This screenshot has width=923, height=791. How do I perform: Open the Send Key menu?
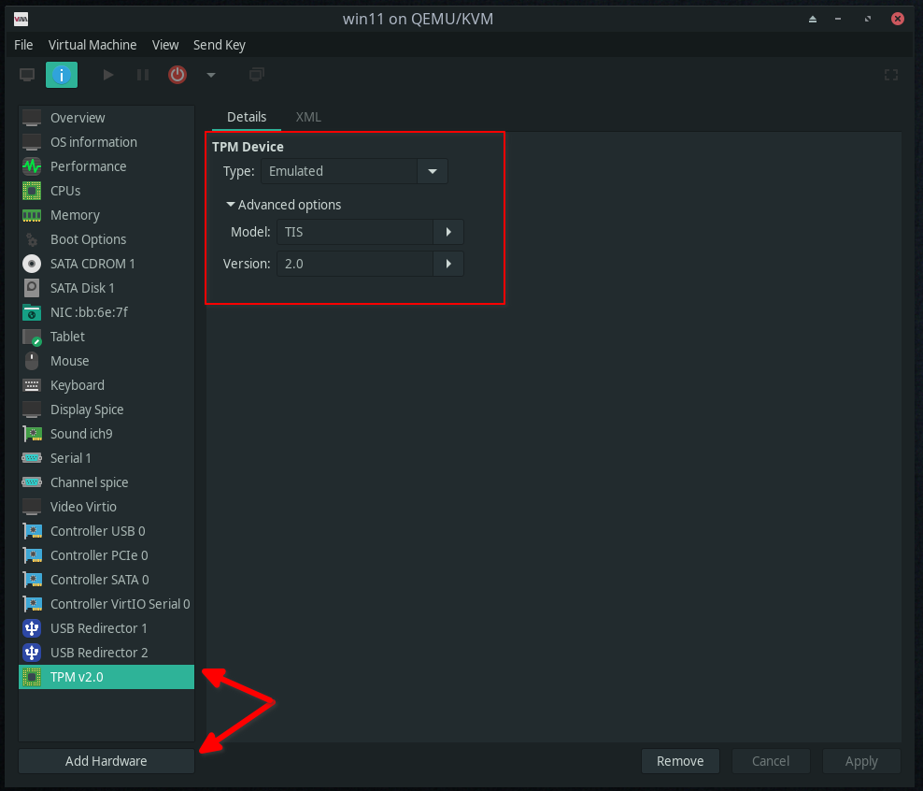(220, 45)
